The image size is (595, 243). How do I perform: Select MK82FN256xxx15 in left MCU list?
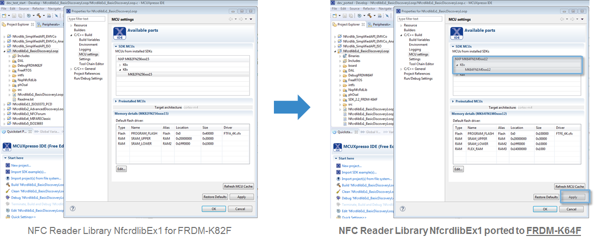click(182, 74)
